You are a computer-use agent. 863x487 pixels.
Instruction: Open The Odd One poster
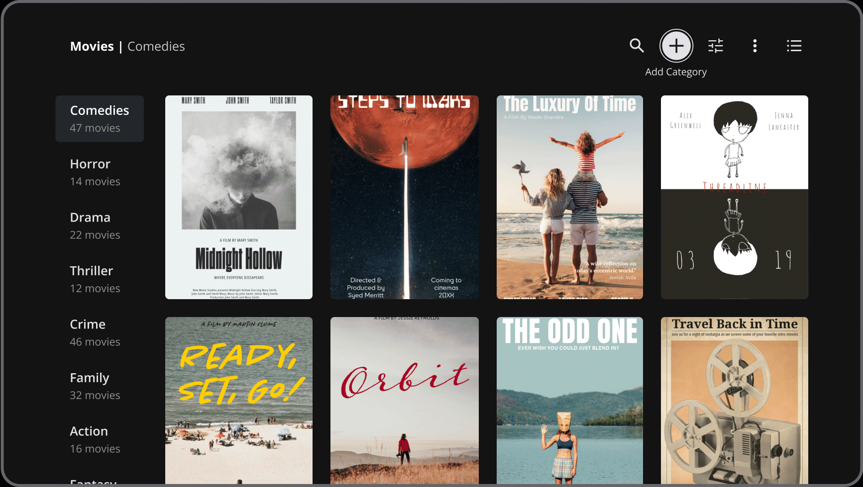pos(570,401)
